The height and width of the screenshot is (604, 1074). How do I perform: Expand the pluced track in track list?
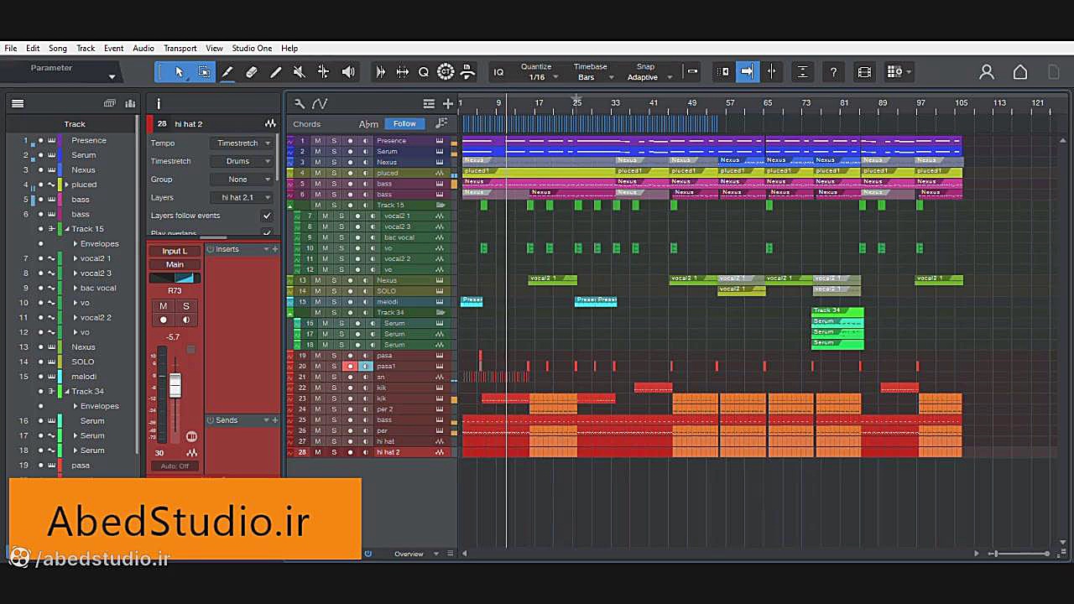67,185
